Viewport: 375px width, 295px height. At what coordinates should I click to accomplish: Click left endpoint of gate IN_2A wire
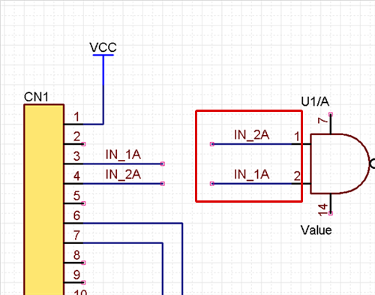tap(212, 144)
